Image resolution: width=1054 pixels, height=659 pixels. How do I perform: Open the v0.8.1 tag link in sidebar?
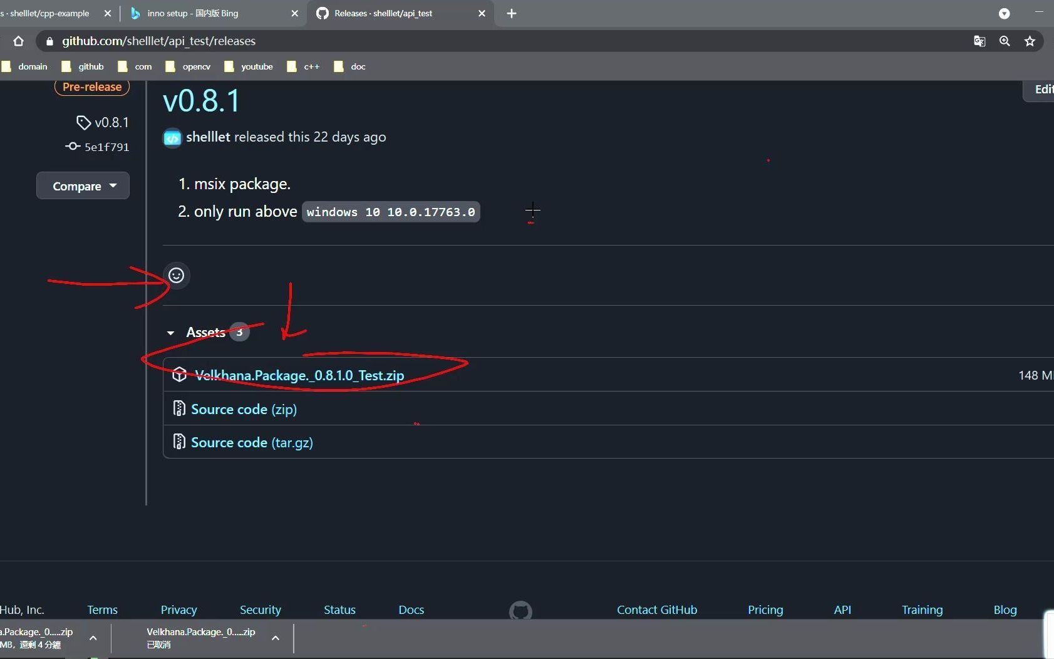click(x=103, y=122)
